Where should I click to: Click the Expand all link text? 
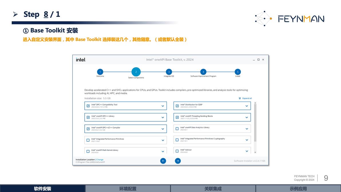(x=247, y=98)
